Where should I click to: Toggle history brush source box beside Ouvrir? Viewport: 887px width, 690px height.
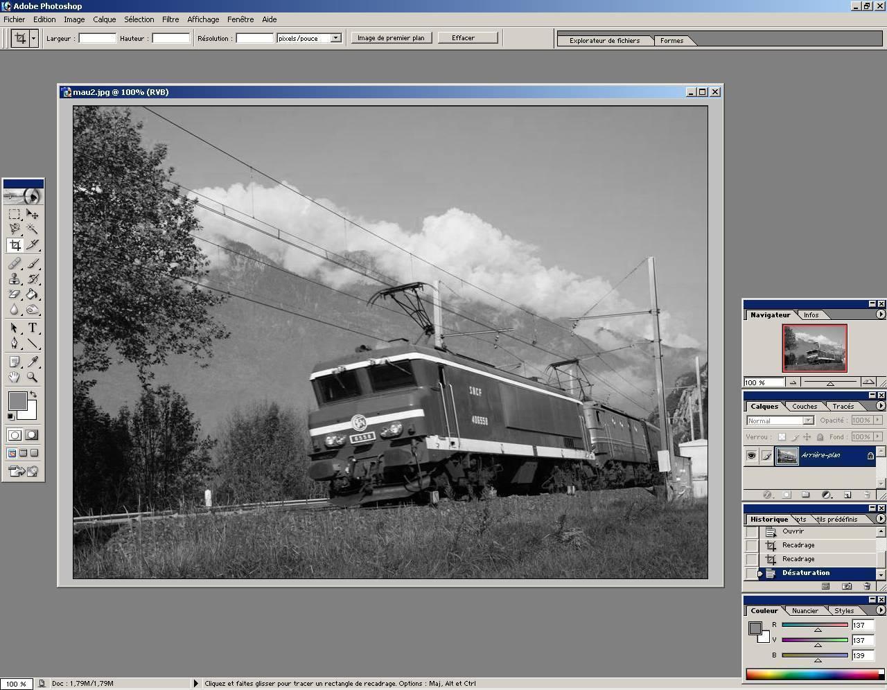coord(751,532)
